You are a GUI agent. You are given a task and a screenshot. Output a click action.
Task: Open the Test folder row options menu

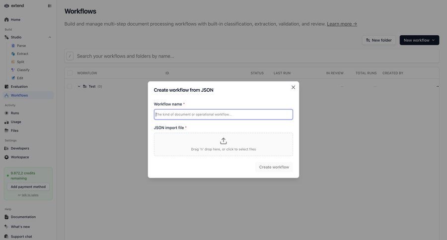tap(438, 87)
